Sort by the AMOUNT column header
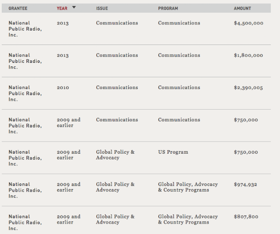The width and height of the screenshot is (280, 234). [x=242, y=8]
